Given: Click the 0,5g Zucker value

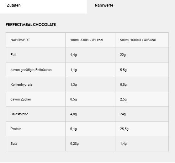Looking at the screenshot, I should pos(73,99).
